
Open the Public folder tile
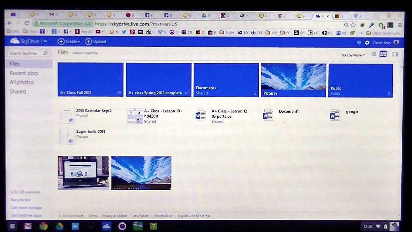[360, 81]
